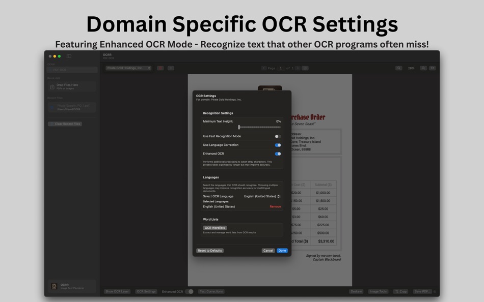Open Select OCR Language dropdown
484x302 pixels.
pyautogui.click(x=262, y=196)
